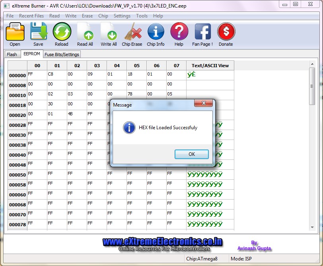Visit the www.eXtremeElectronics.co.in link
323x266 pixels.
[x=162, y=242]
